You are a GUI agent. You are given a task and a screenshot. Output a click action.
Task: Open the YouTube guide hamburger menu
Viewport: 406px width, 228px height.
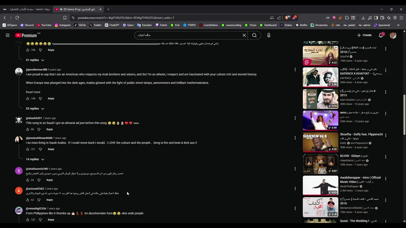click(x=8, y=35)
